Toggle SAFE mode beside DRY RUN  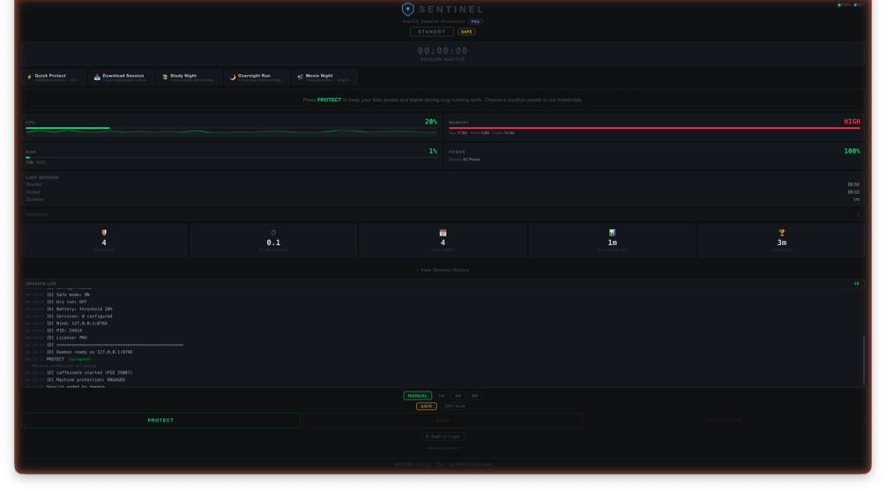coord(426,406)
